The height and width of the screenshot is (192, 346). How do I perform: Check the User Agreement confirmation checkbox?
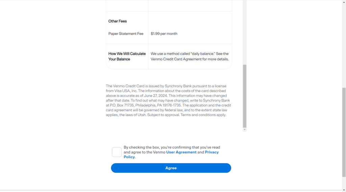point(117,152)
